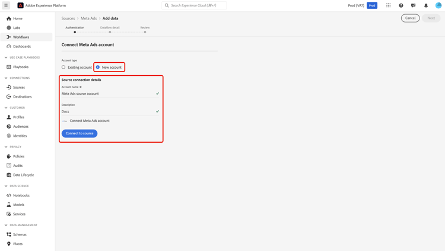The image size is (445, 251).
Task: Click the Identities fingerprint icon
Action: [x=9, y=136]
